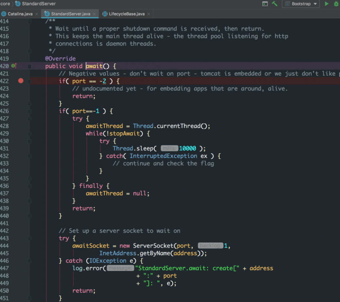Screen dimensions: 340x302
Task: Click the finally keyword on line 436
Action: pos(91,186)
